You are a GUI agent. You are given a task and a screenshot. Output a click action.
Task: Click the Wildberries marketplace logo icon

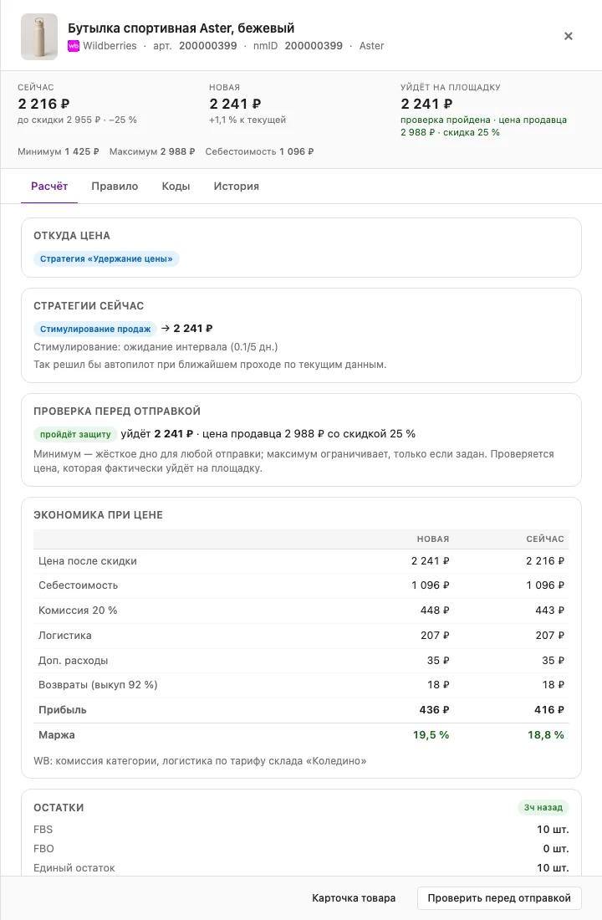pos(74,46)
